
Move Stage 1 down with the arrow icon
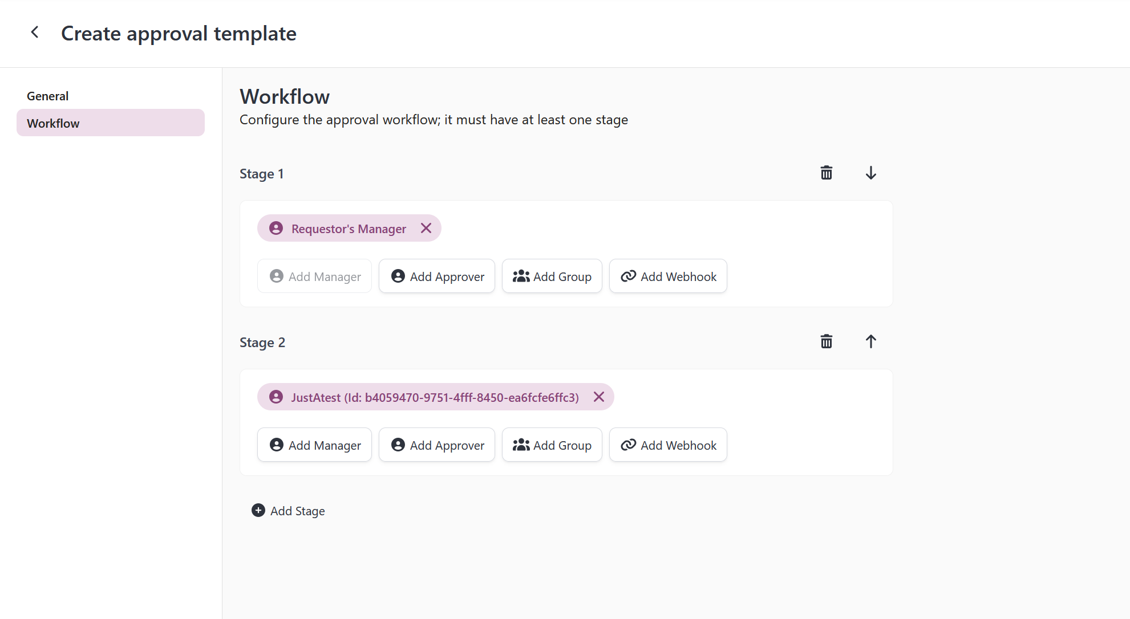point(870,173)
